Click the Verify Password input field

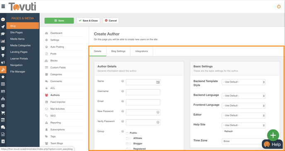pos(143,123)
